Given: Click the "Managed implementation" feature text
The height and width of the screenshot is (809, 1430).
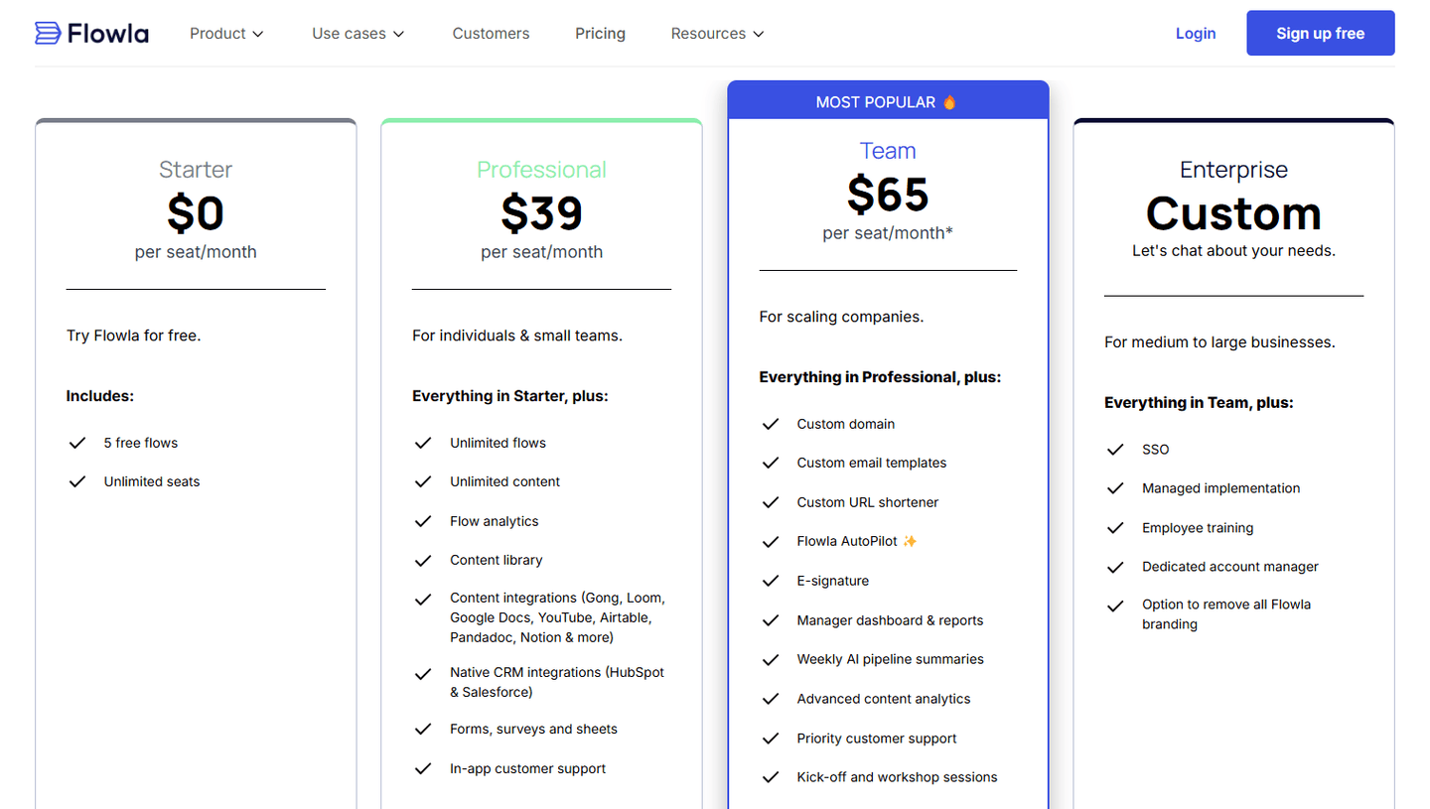Looking at the screenshot, I should 1220,488.
